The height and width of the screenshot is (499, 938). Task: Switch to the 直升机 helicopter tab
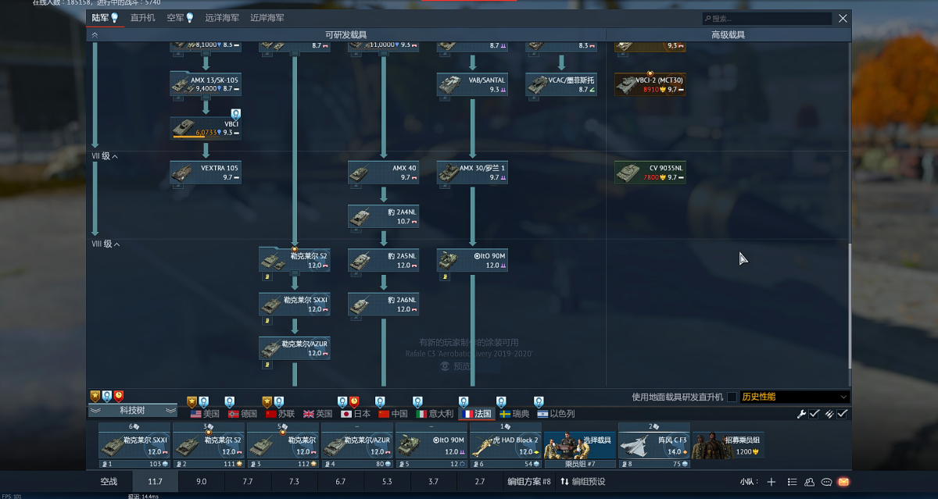[142, 18]
